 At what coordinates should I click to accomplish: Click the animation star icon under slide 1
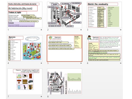[x=41, y=30]
